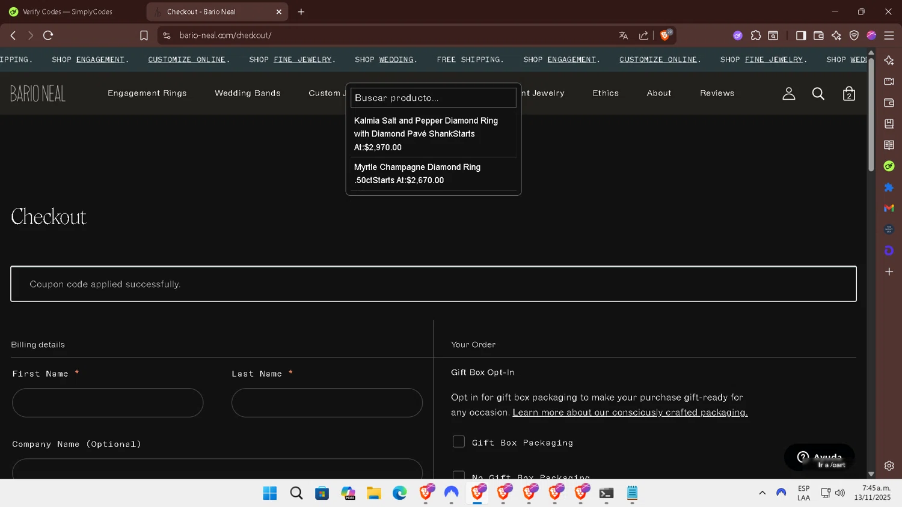Launch Microsoft Edge from taskbar

(x=400, y=493)
